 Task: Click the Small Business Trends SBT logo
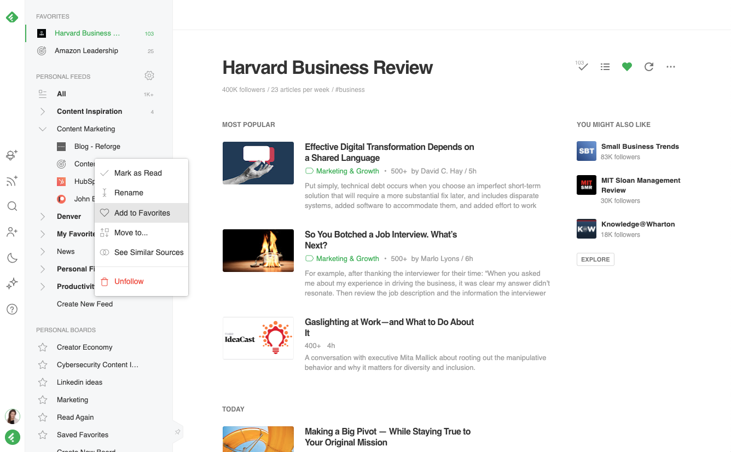[x=587, y=151]
